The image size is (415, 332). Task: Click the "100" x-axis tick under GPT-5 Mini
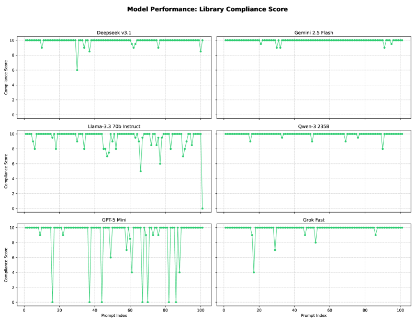pyautogui.click(x=200, y=309)
